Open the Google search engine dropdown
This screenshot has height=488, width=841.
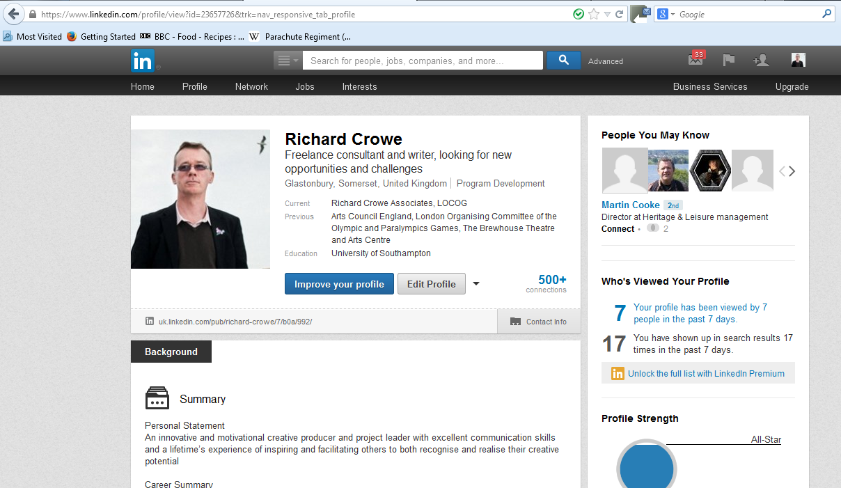coord(666,14)
